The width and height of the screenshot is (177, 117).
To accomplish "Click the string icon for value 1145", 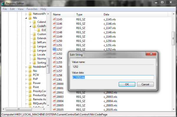I will point(54,19).
